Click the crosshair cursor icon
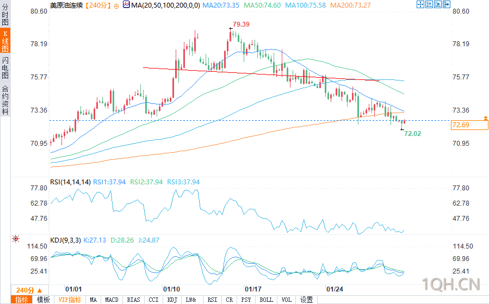The image size is (489, 304). [x=420, y=4]
